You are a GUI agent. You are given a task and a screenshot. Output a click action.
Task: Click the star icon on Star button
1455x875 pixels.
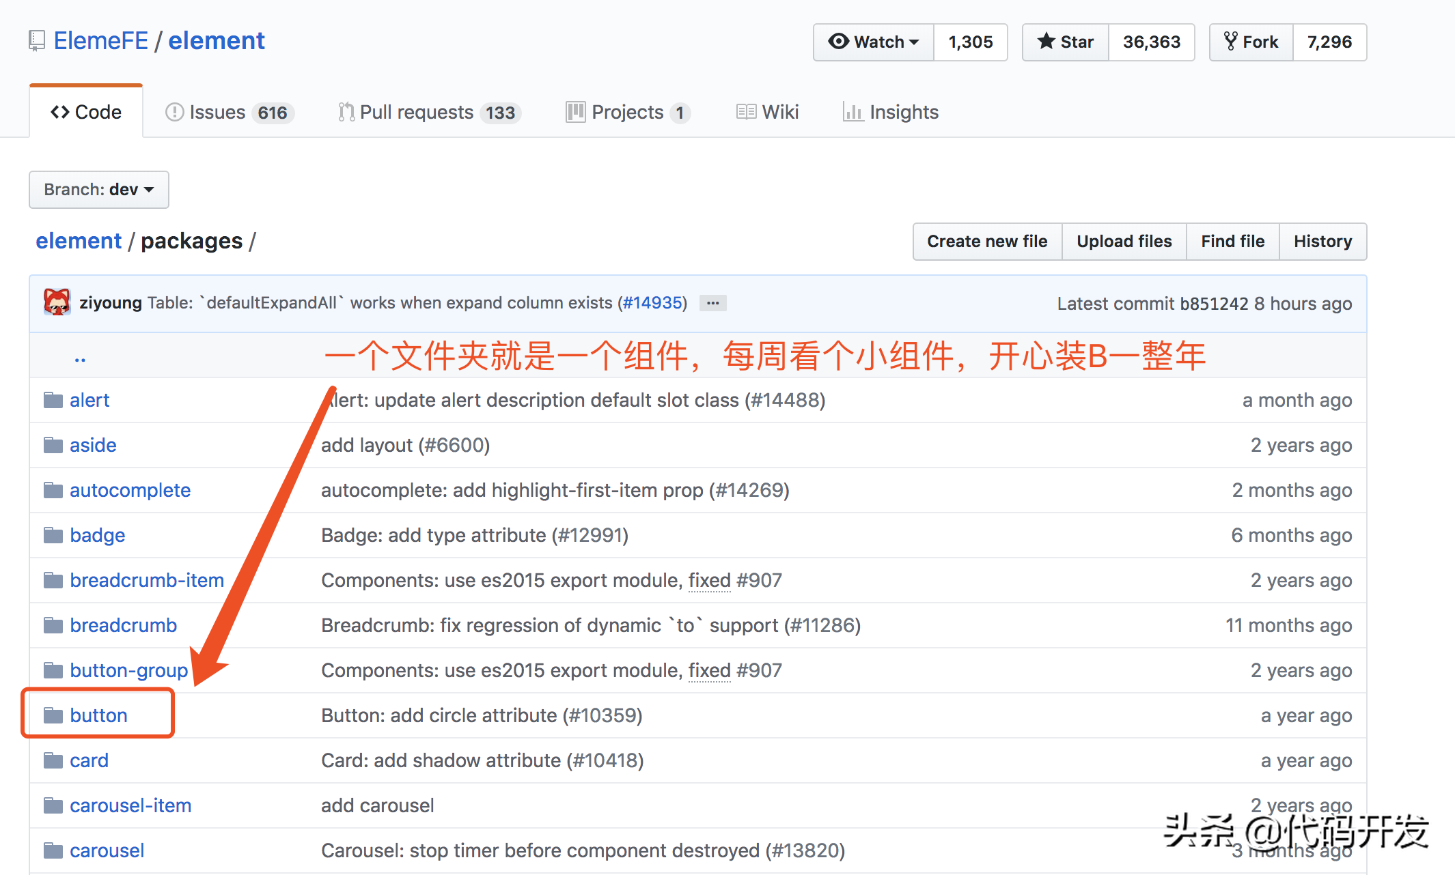tap(1046, 42)
